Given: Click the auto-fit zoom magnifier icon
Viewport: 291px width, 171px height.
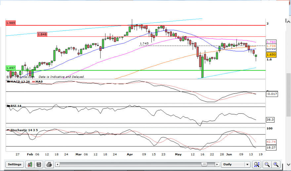Looking at the screenshot, I should point(257,164).
